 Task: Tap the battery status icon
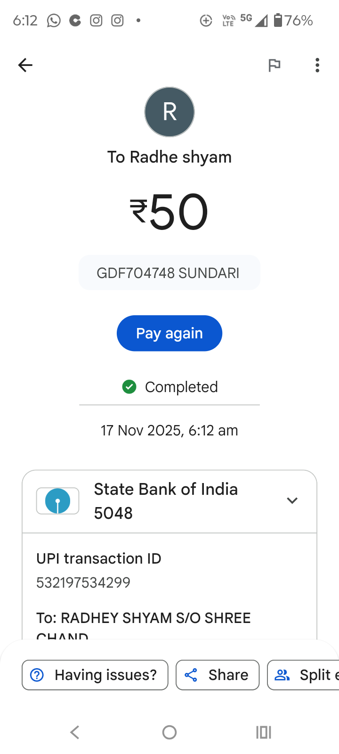(x=278, y=20)
